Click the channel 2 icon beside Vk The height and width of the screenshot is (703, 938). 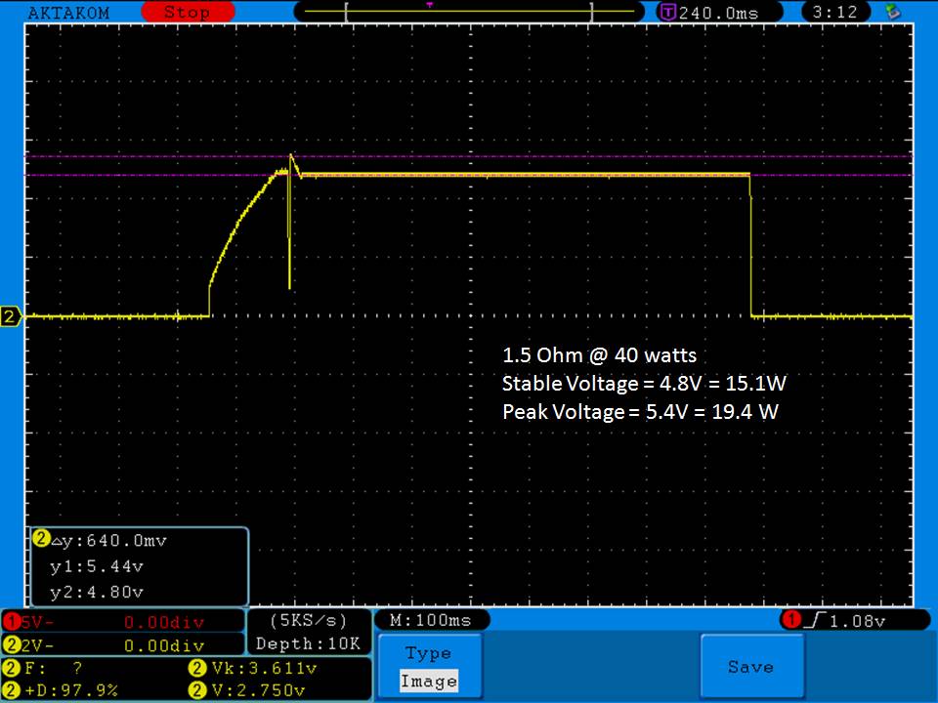pyautogui.click(x=197, y=668)
